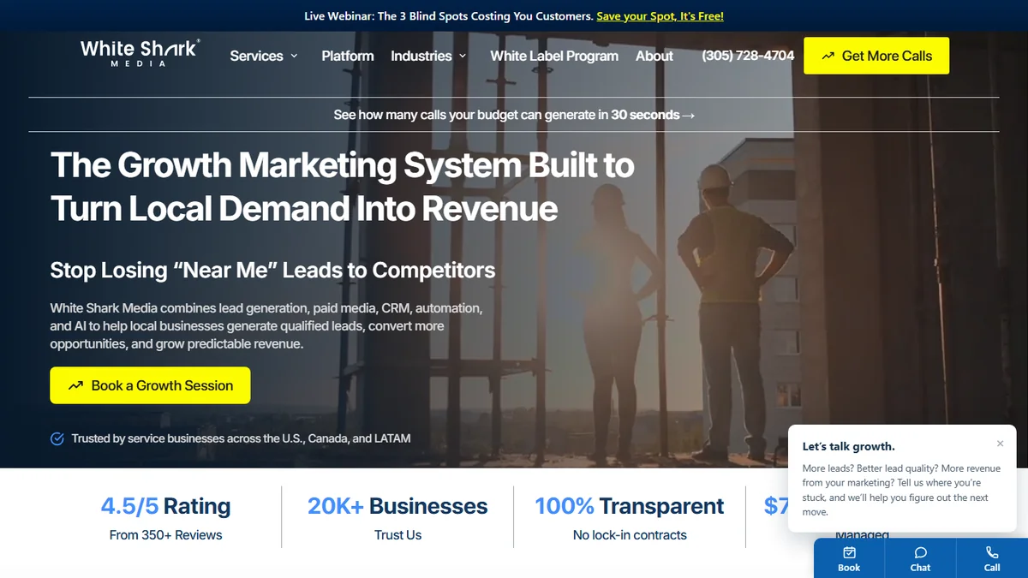
Task: Click the Let's talk growth popup heading
Action: [849, 446]
